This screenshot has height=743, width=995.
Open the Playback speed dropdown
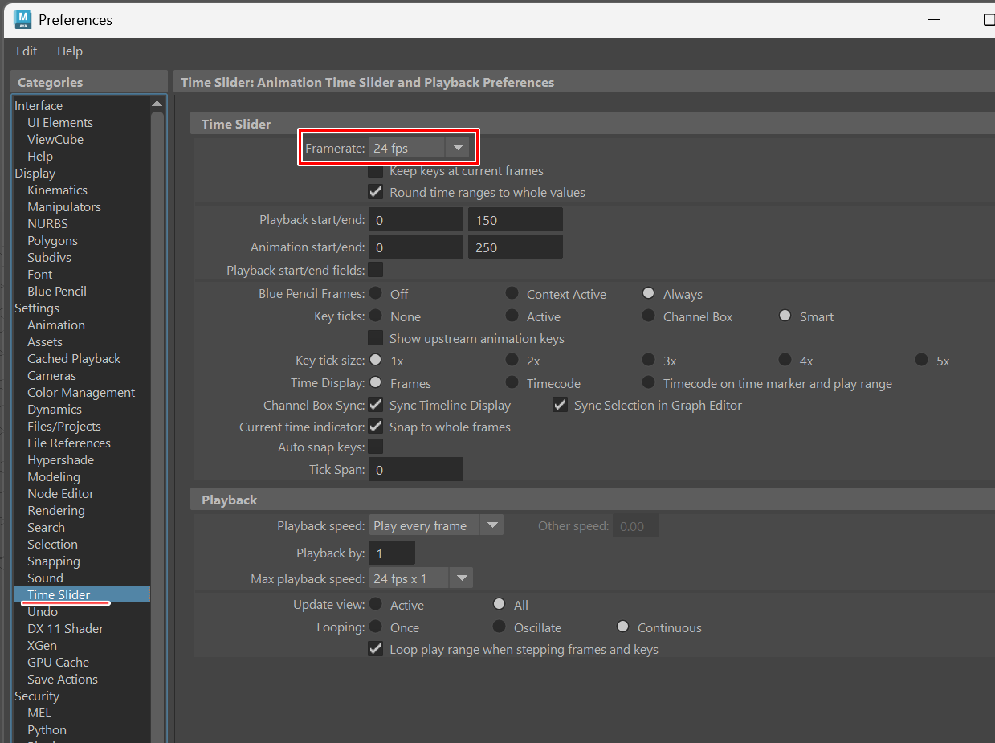(491, 525)
